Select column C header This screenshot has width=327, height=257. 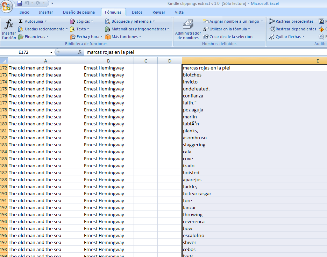pyautogui.click(x=146, y=61)
